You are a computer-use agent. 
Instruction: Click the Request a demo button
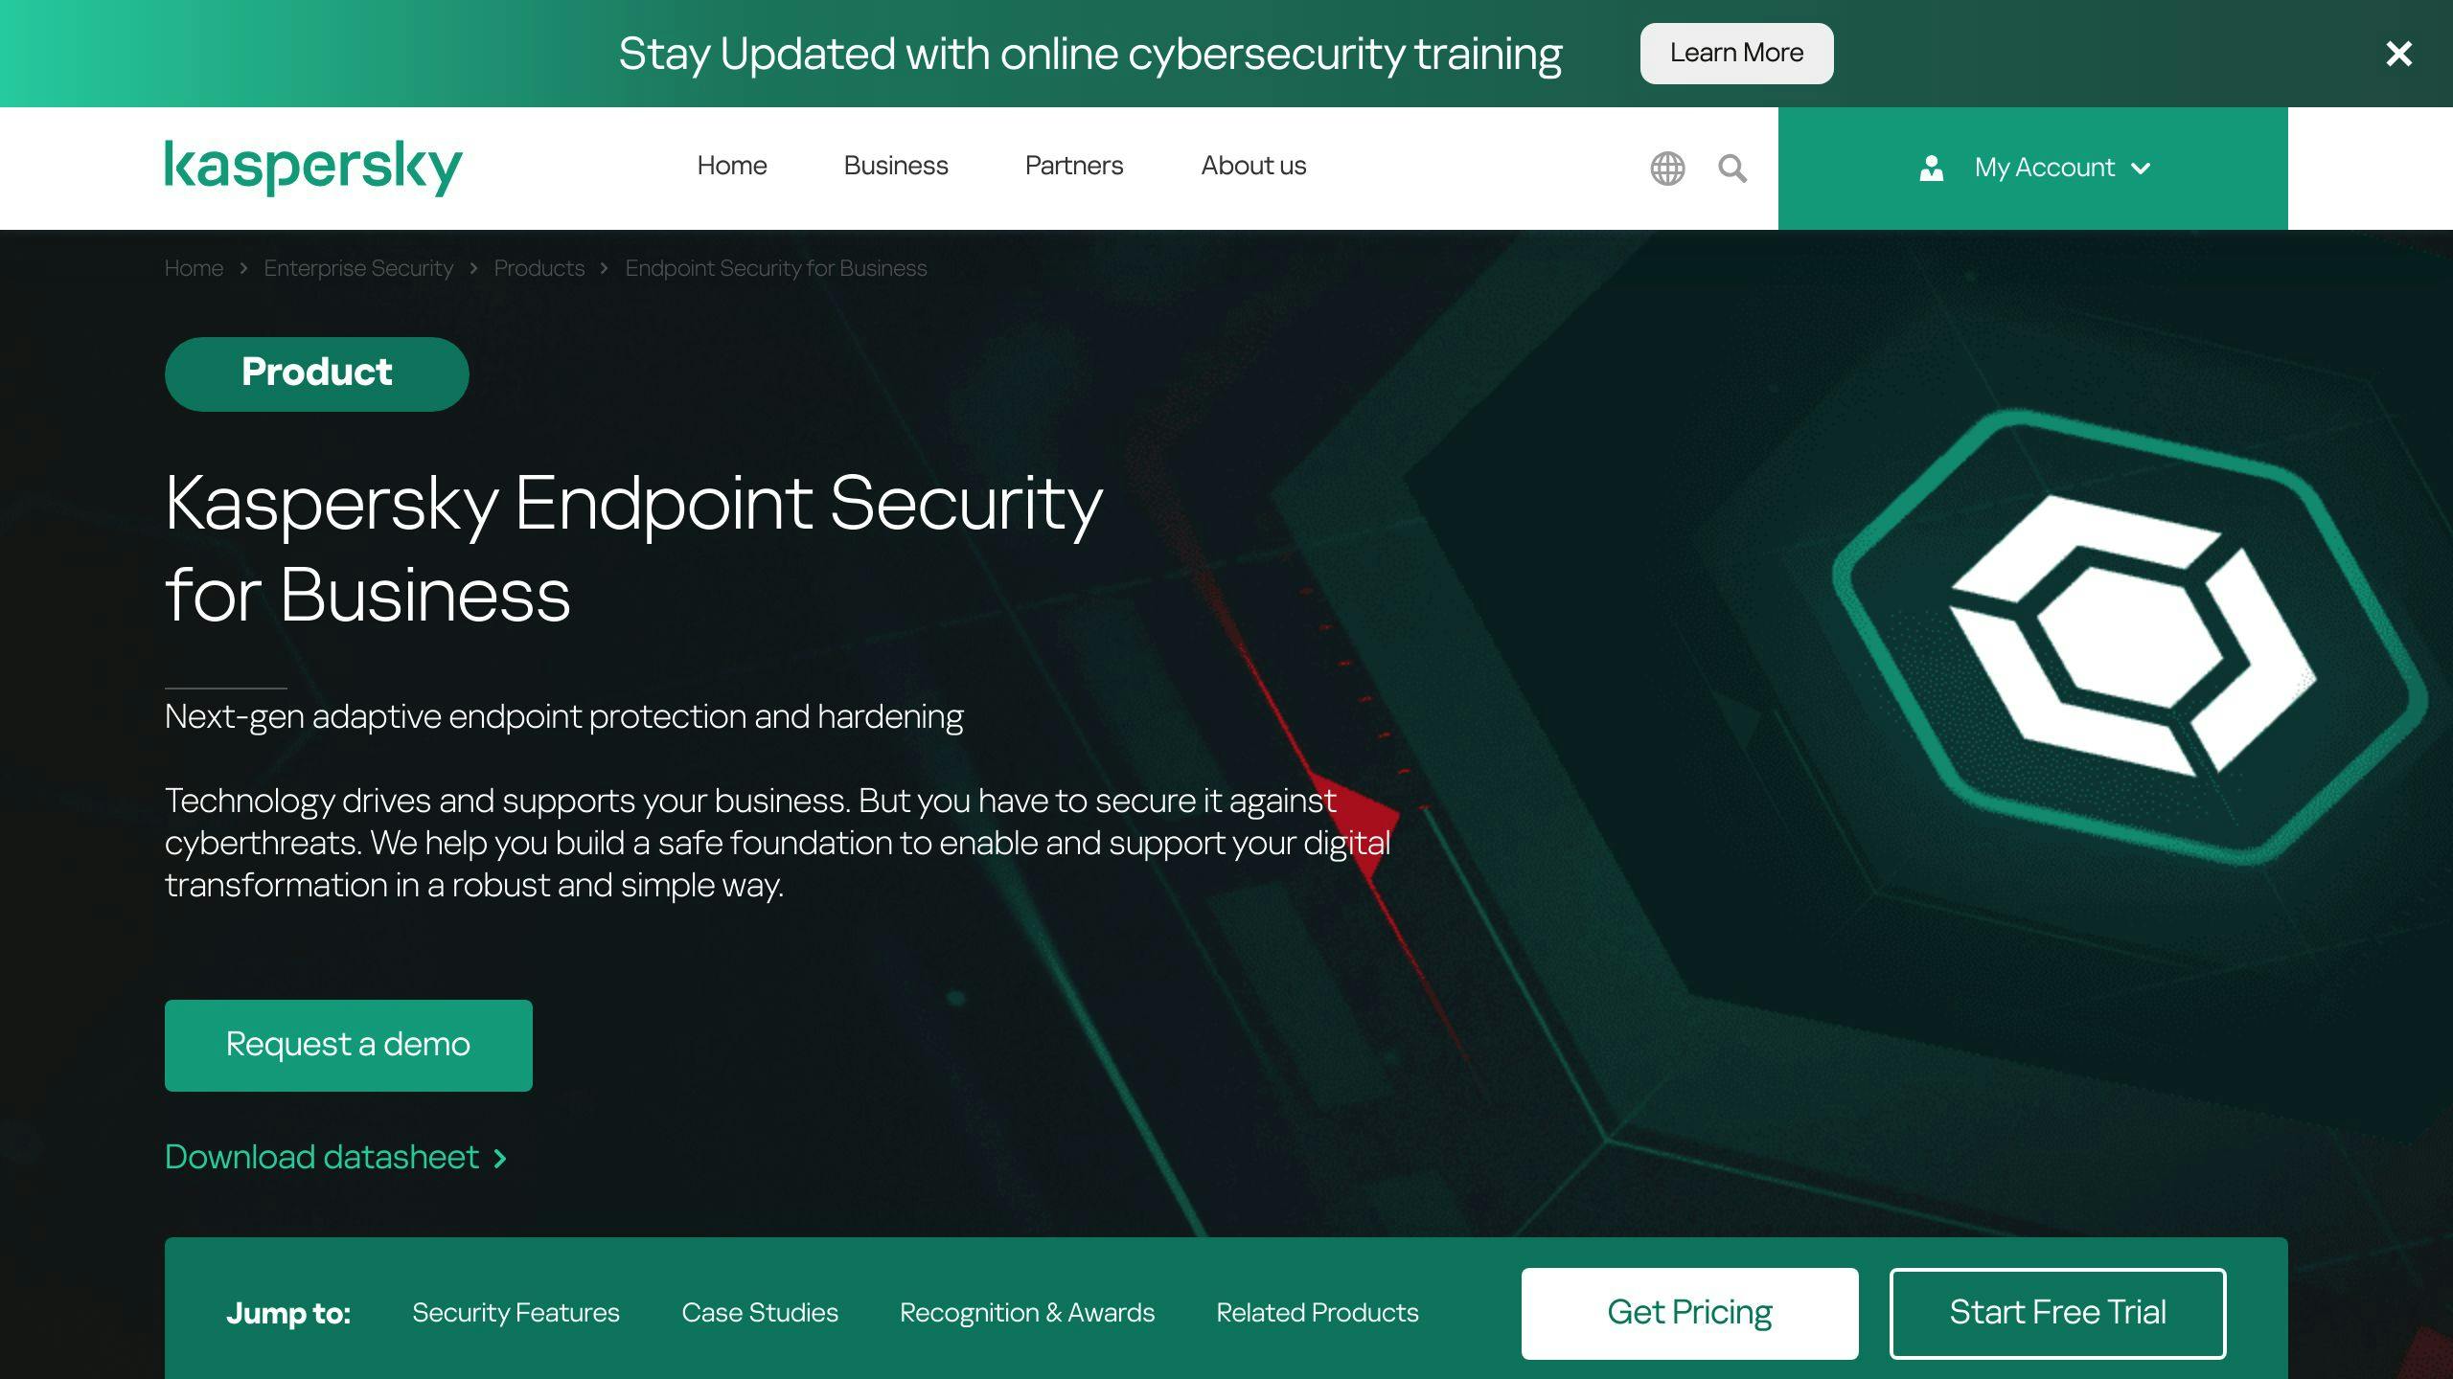(x=347, y=1044)
